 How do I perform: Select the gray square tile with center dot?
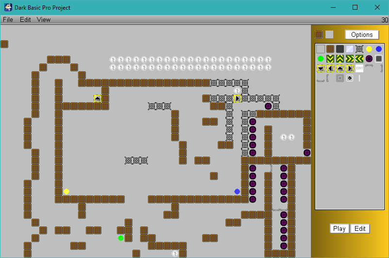tap(340, 78)
